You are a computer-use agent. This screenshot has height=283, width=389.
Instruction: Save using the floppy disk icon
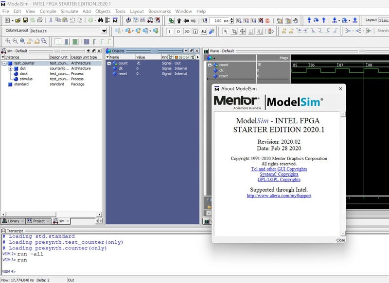25,20
